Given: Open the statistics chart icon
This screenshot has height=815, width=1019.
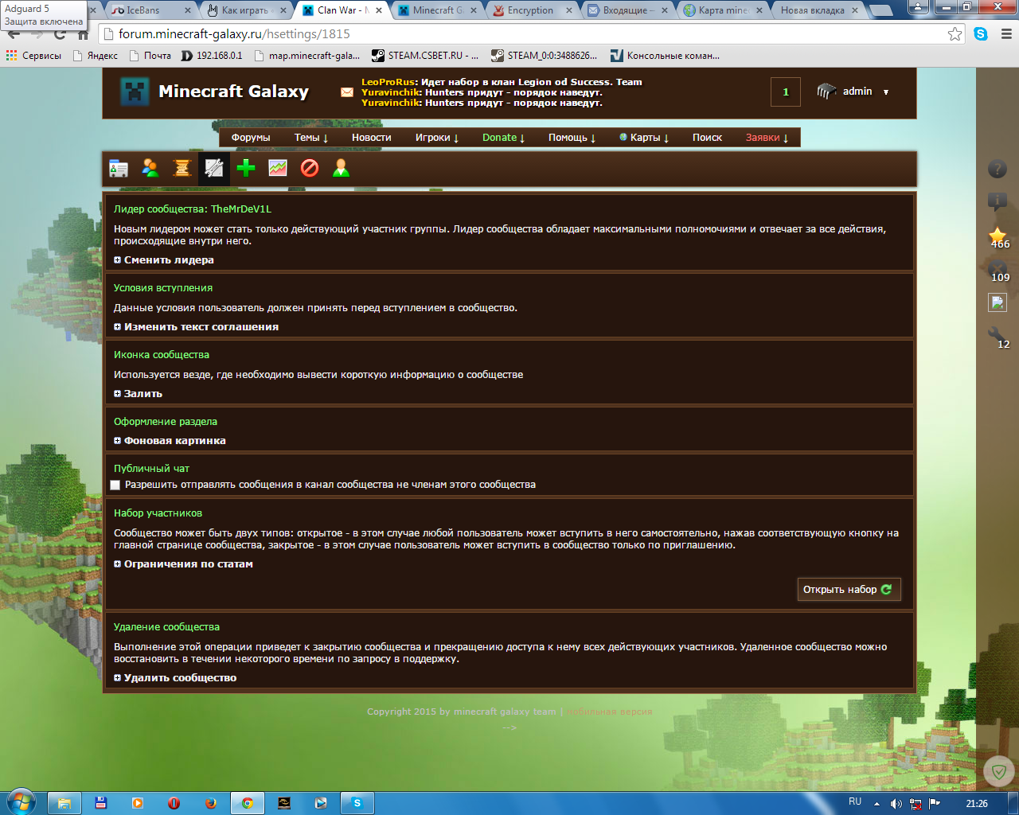Looking at the screenshot, I should (x=278, y=168).
